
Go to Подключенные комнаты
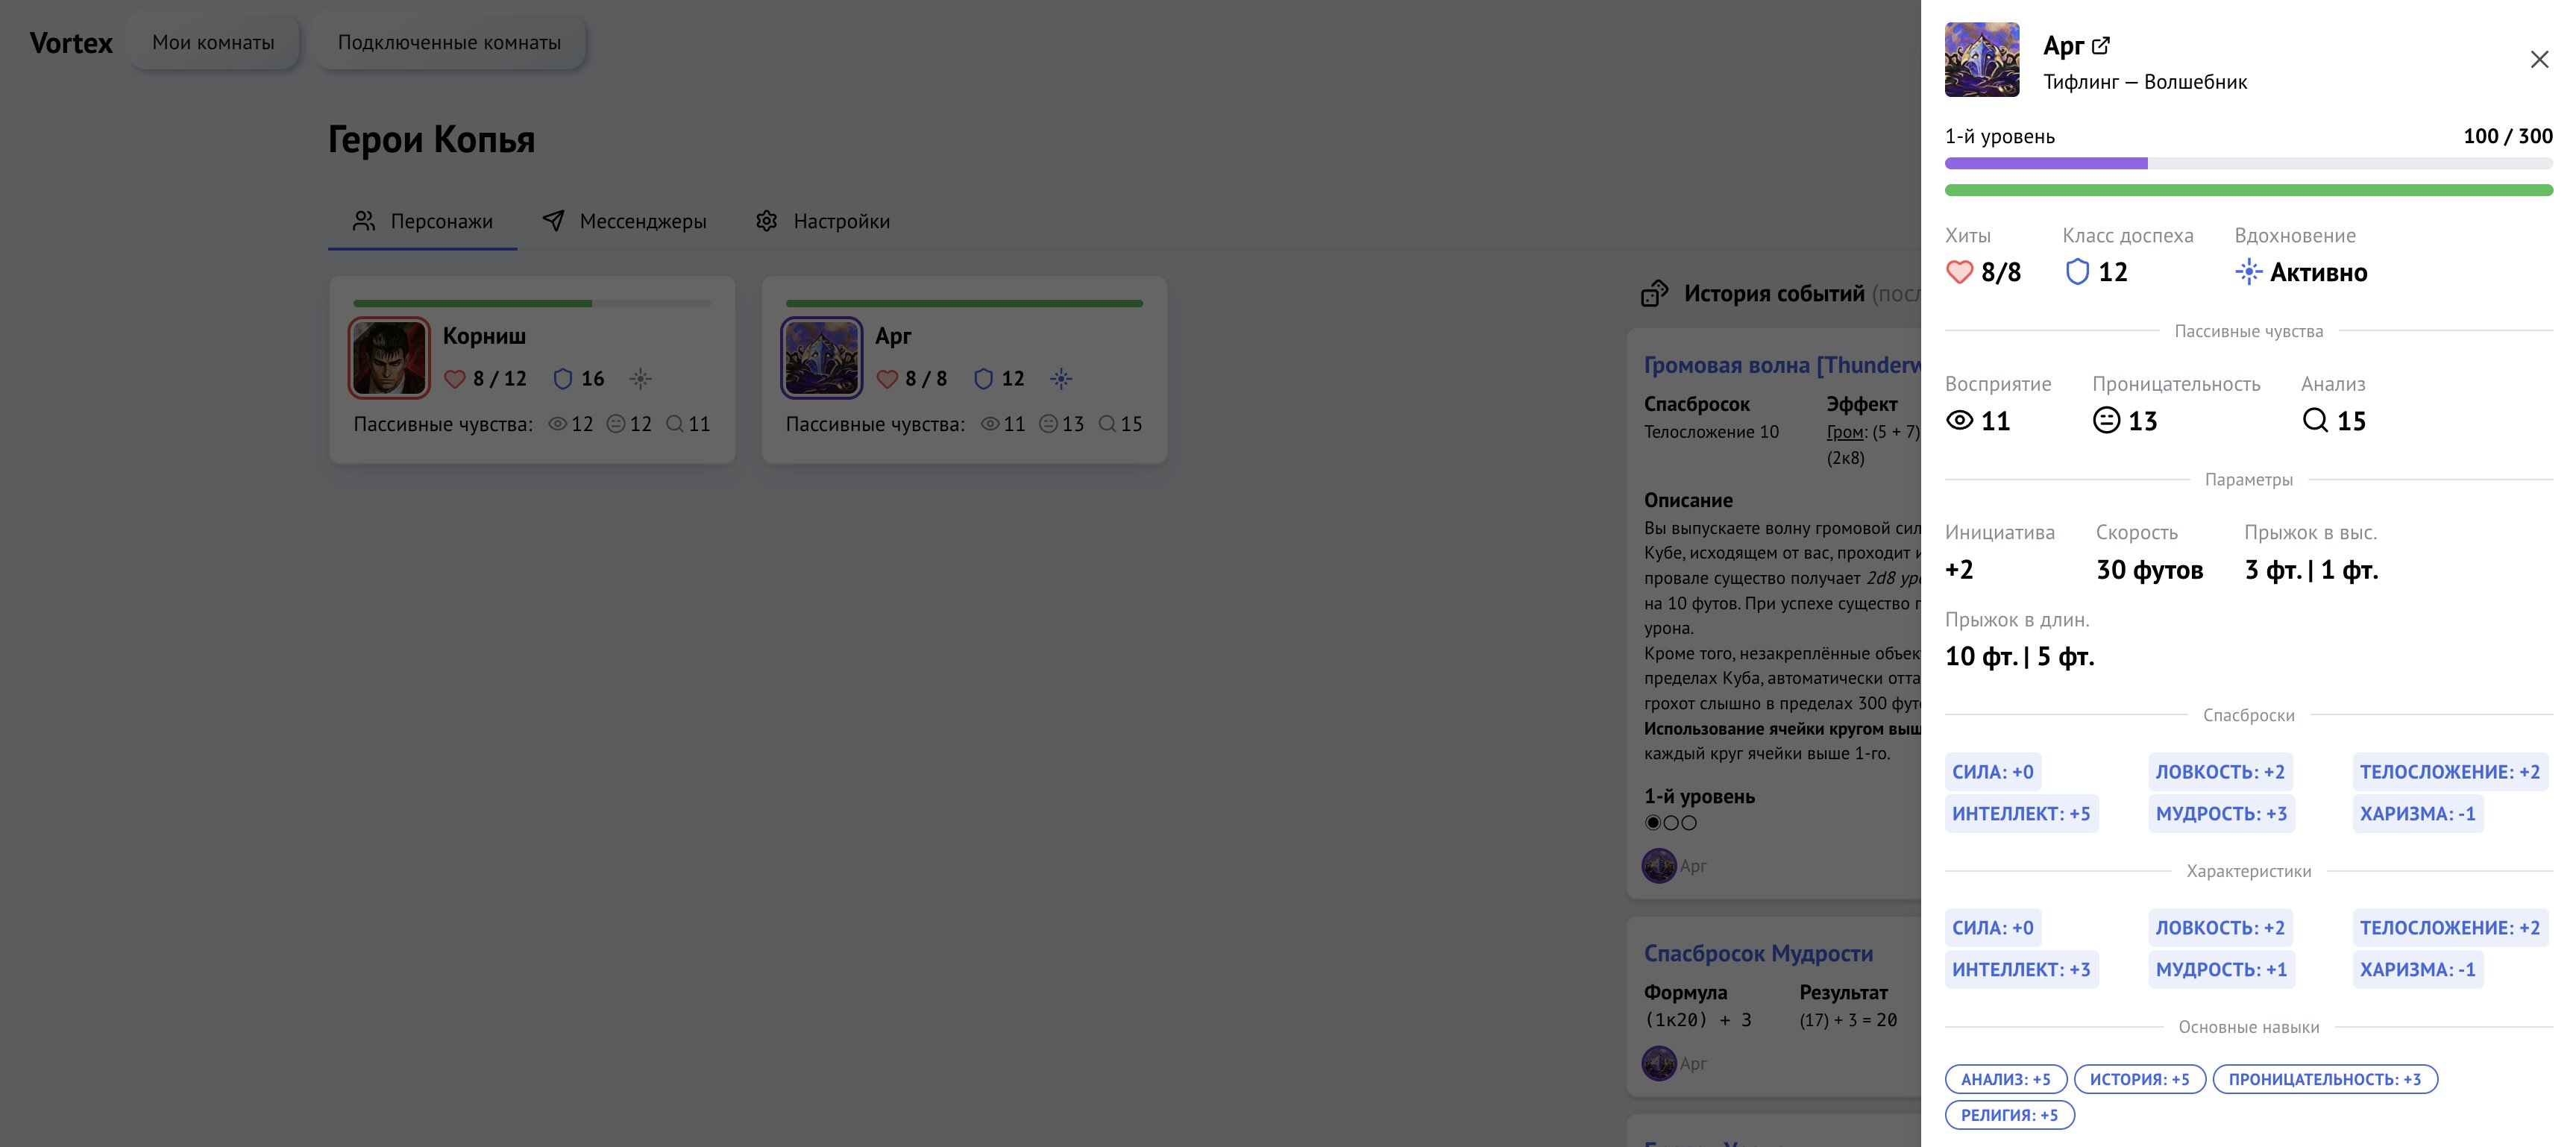[449, 42]
